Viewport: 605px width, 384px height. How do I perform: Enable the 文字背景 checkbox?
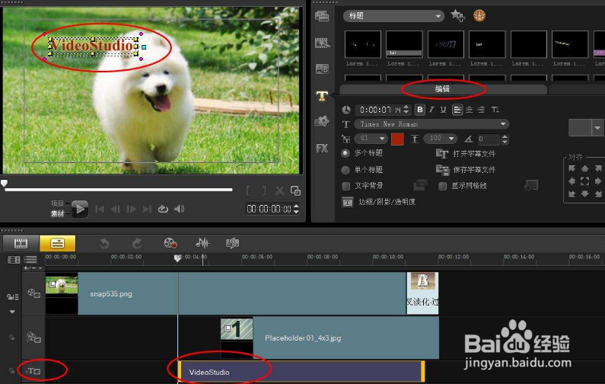coord(346,186)
